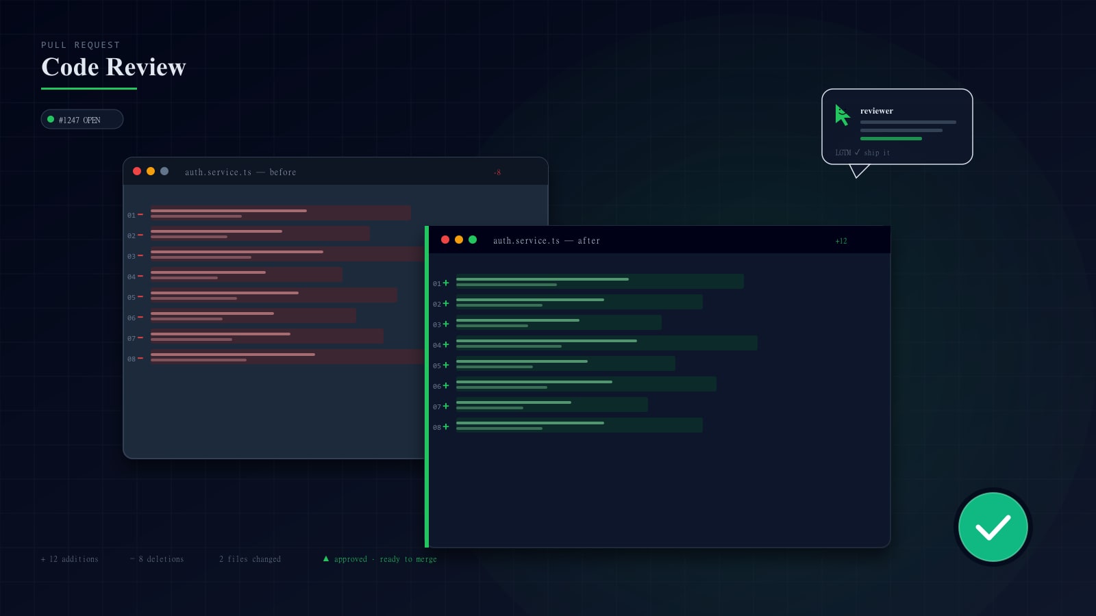The width and height of the screenshot is (1096, 616).
Task: Click the "2 files changed" stat label
Action: click(250, 559)
